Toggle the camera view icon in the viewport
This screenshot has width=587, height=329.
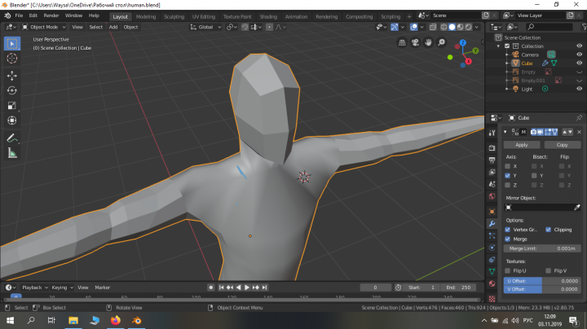coord(415,42)
